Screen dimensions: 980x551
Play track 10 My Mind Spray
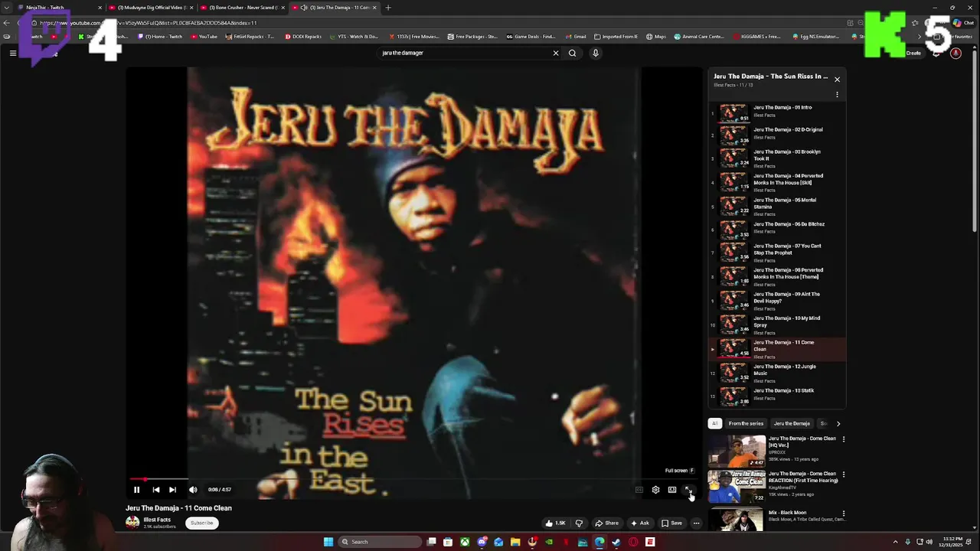[x=777, y=325]
